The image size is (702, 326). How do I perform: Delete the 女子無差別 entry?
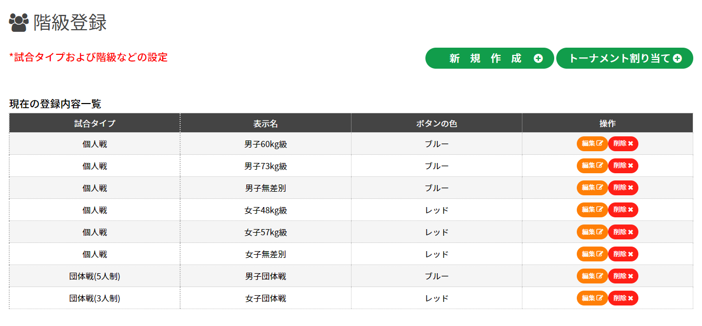pos(623,254)
